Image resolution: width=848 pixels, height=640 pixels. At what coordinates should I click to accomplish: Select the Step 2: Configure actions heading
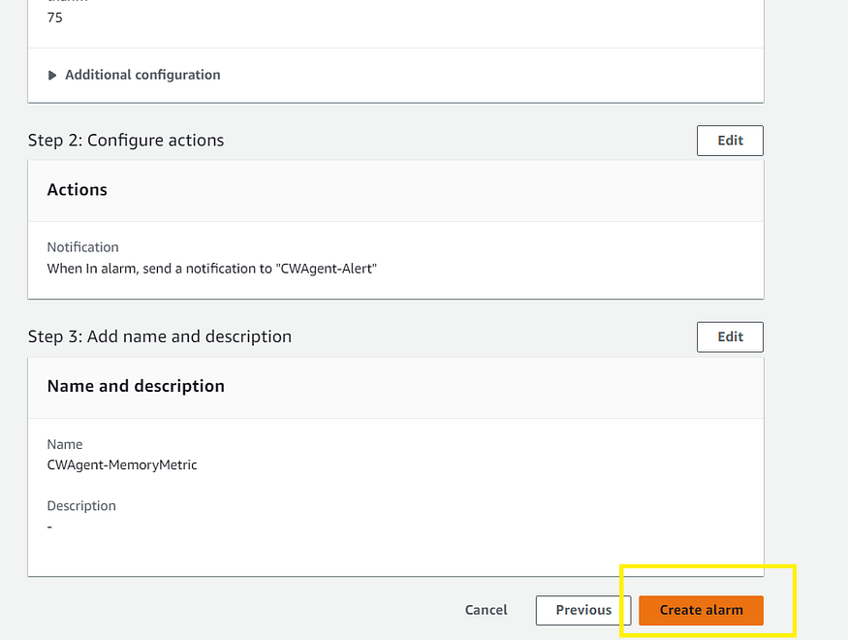[126, 141]
